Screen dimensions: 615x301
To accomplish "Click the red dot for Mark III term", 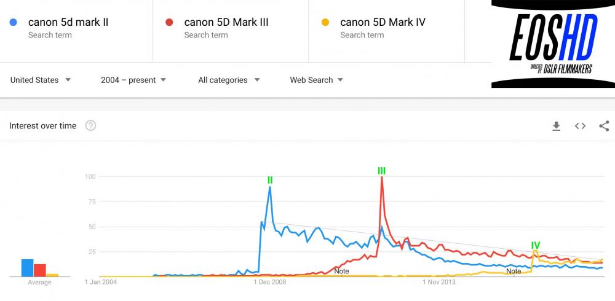I will [x=170, y=23].
